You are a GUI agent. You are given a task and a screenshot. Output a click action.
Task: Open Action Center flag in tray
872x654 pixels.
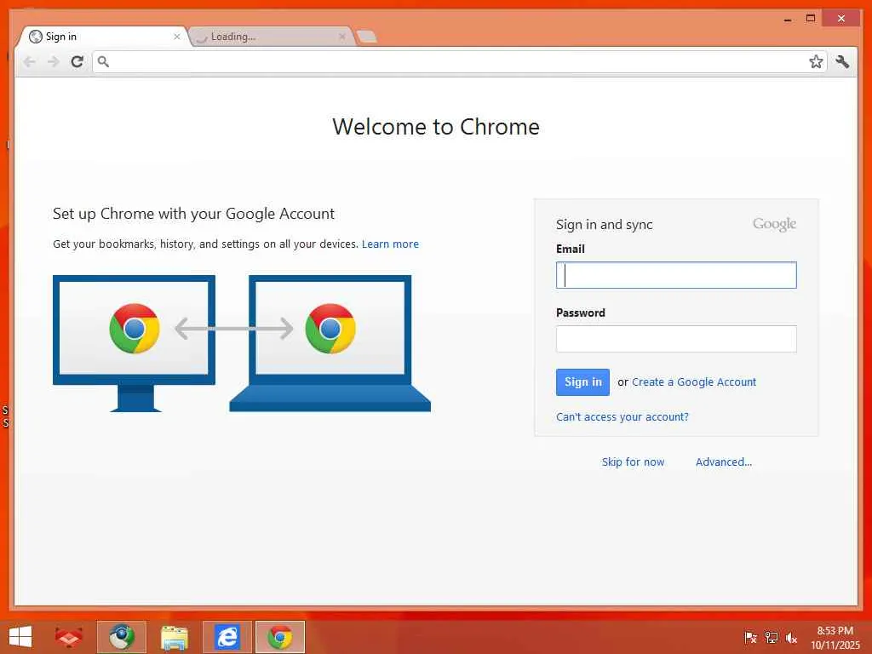coord(750,638)
